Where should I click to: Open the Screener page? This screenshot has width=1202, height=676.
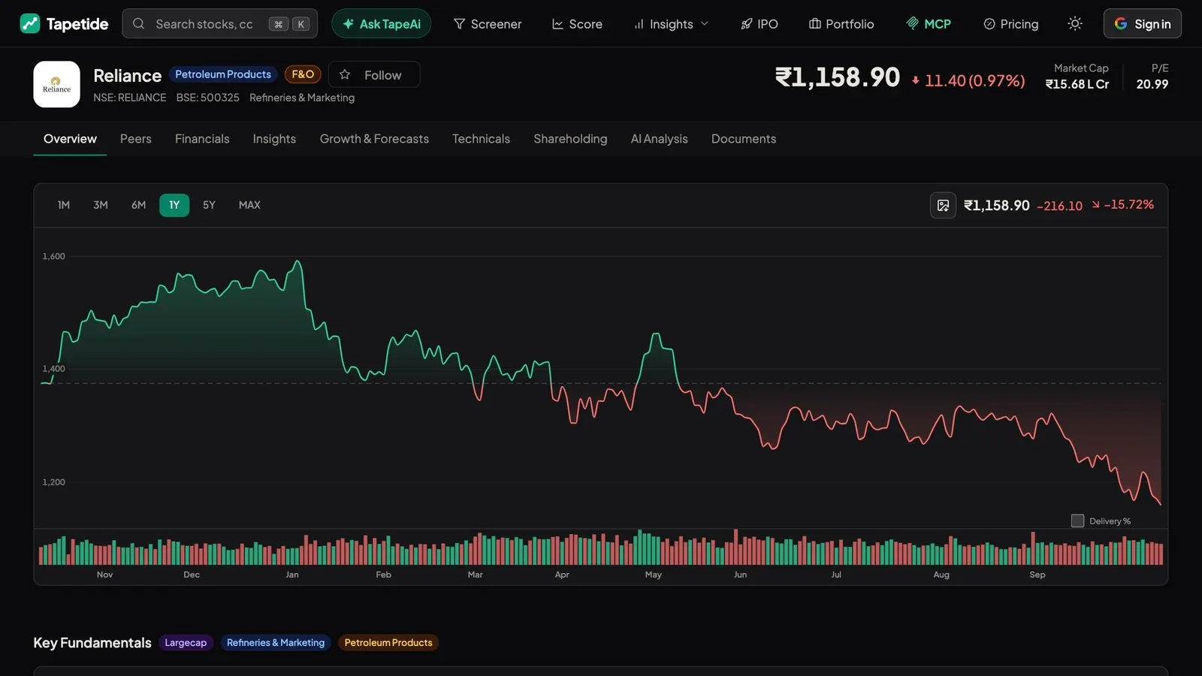click(x=488, y=24)
